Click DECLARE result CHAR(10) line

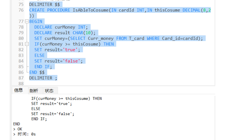[65, 33]
